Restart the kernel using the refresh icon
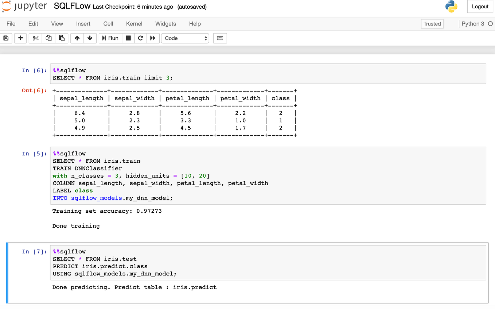 pyautogui.click(x=140, y=38)
